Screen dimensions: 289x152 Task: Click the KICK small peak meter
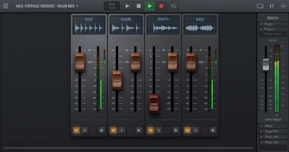[x=105, y=57]
